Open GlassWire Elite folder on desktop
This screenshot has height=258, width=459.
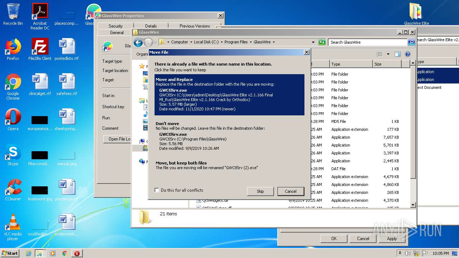tap(416, 14)
